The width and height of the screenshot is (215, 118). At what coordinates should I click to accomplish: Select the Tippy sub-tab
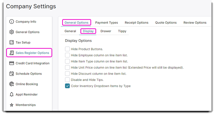[122, 31]
